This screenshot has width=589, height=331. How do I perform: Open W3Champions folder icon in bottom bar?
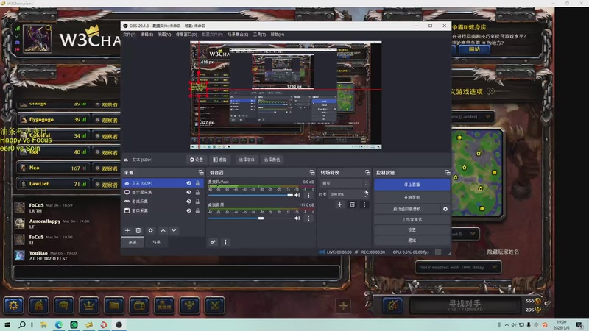click(114, 305)
